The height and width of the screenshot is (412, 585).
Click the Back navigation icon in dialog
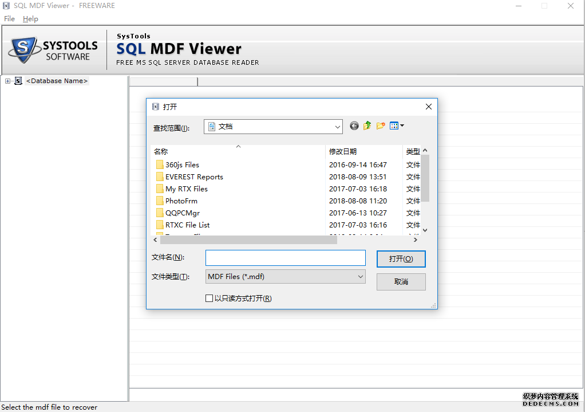[354, 126]
